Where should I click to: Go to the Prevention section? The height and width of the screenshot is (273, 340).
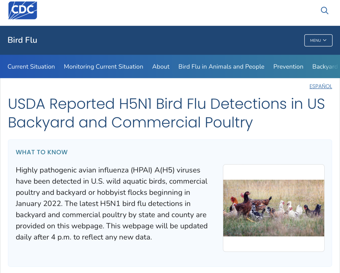[288, 67]
